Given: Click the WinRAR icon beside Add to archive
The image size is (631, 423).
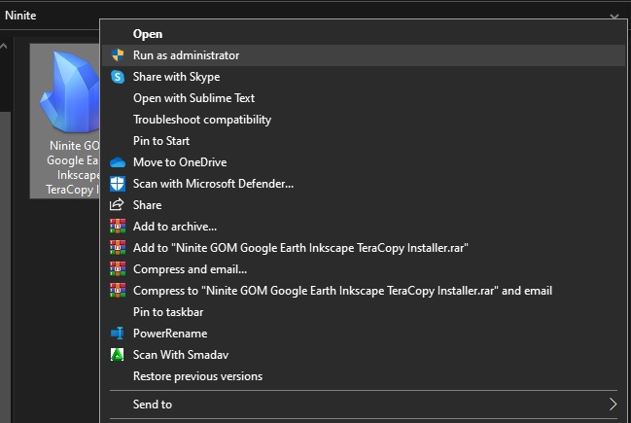Looking at the screenshot, I should [x=118, y=227].
